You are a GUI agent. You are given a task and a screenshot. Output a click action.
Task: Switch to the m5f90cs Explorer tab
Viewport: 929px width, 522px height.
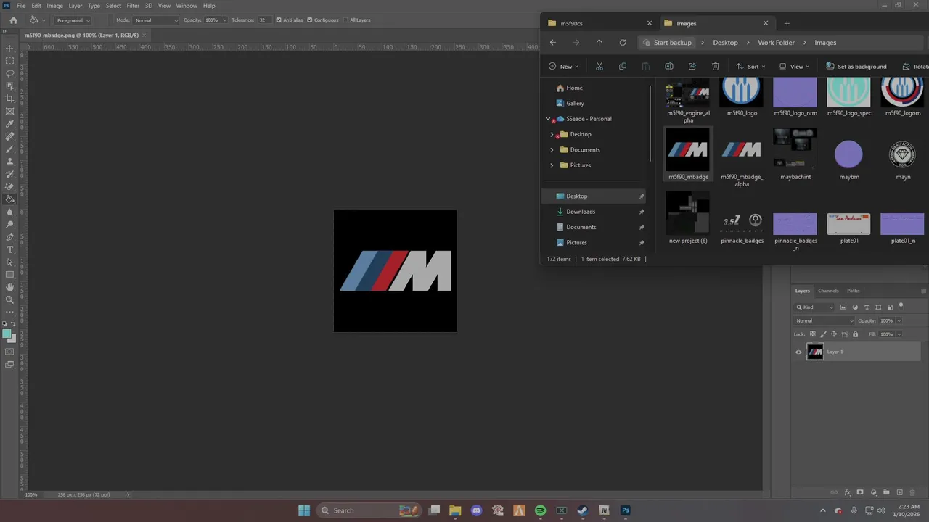point(598,23)
